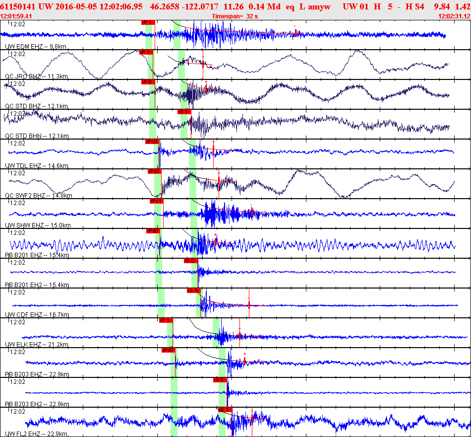The height and width of the screenshot is (437, 471).
Task: Select the 'QC STD BHZ -- 12.1km' label
Action: click(x=37, y=106)
